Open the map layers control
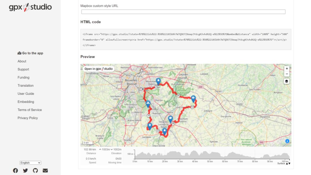The width and height of the screenshot is (311, 175). pyautogui.click(x=287, y=81)
